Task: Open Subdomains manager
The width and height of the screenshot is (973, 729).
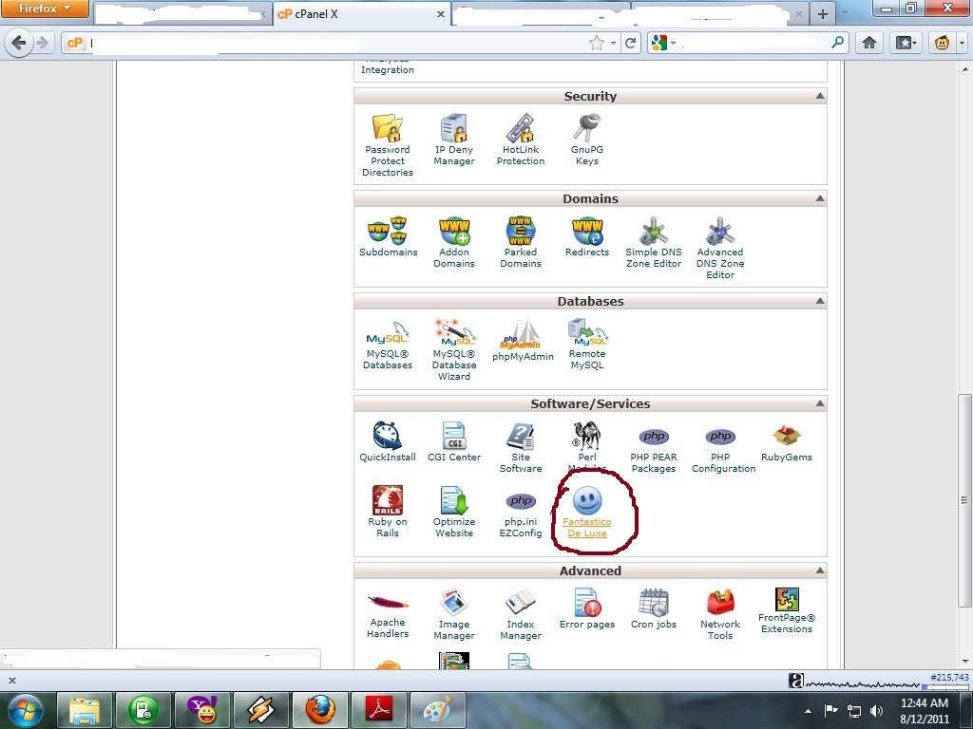Action: pyautogui.click(x=388, y=236)
